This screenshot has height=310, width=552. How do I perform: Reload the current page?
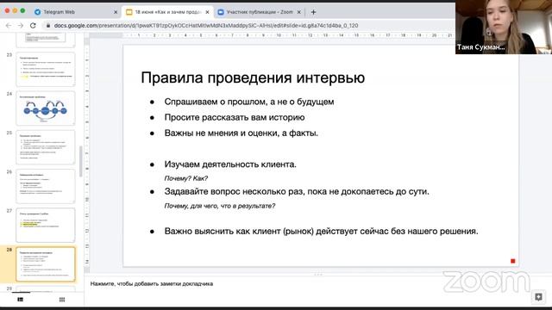pos(33,26)
